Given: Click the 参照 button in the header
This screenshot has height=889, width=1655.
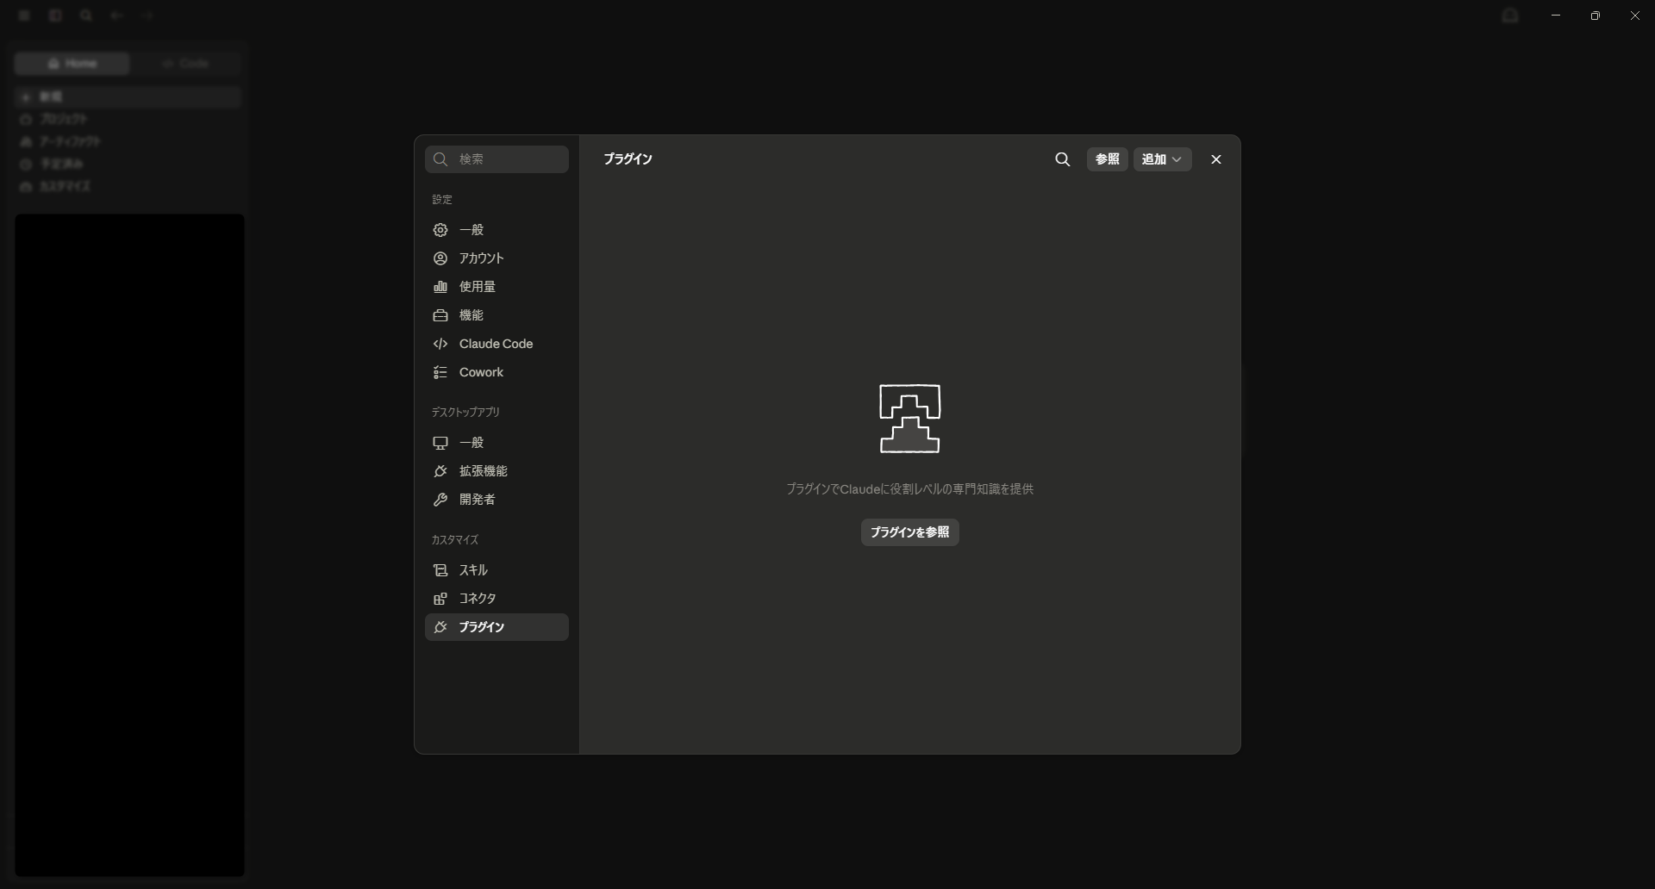Looking at the screenshot, I should [x=1107, y=159].
